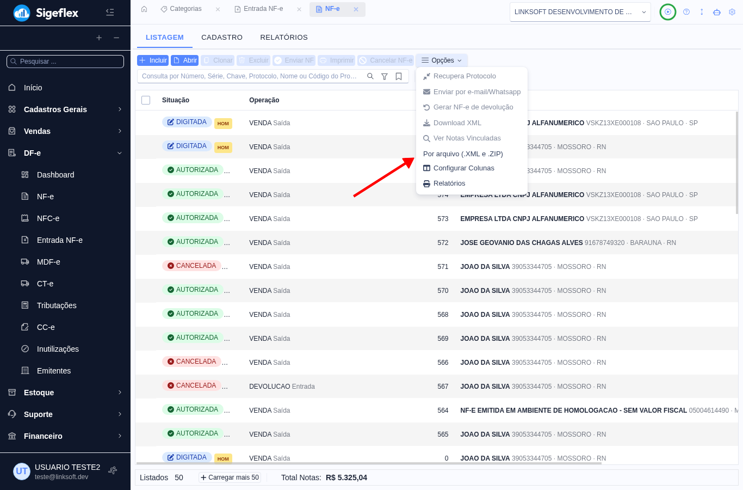Collapse the sidebar menu icon

click(x=110, y=12)
